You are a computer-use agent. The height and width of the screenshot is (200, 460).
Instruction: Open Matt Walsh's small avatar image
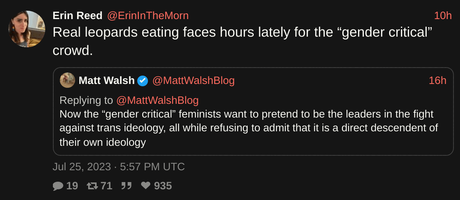[x=67, y=80]
